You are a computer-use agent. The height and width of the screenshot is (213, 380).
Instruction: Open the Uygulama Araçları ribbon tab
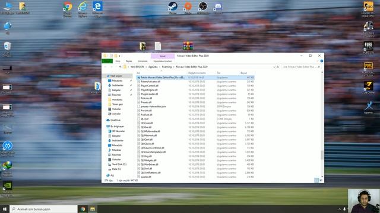click(163, 61)
